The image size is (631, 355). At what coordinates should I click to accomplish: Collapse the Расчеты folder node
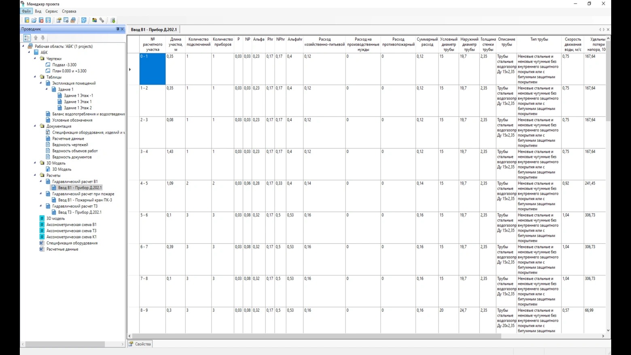click(x=35, y=175)
